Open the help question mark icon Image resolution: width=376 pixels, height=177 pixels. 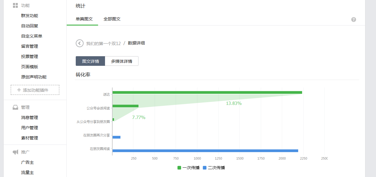point(354,20)
